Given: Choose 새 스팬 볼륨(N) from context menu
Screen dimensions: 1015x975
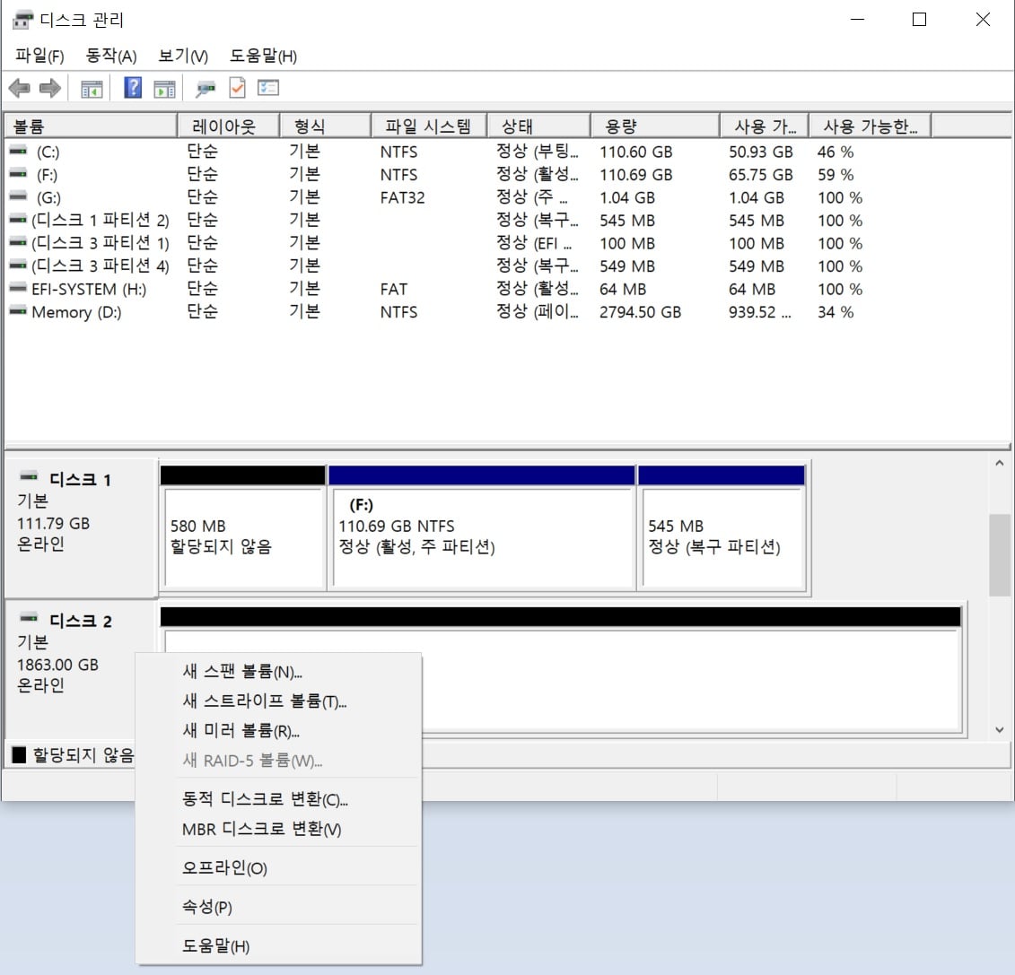Looking at the screenshot, I should [278, 672].
